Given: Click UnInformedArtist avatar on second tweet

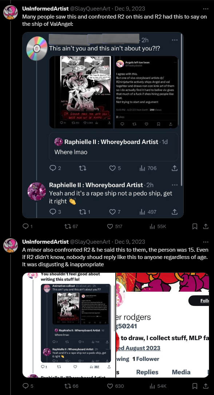Looking at the screenshot, I should 11,246.
